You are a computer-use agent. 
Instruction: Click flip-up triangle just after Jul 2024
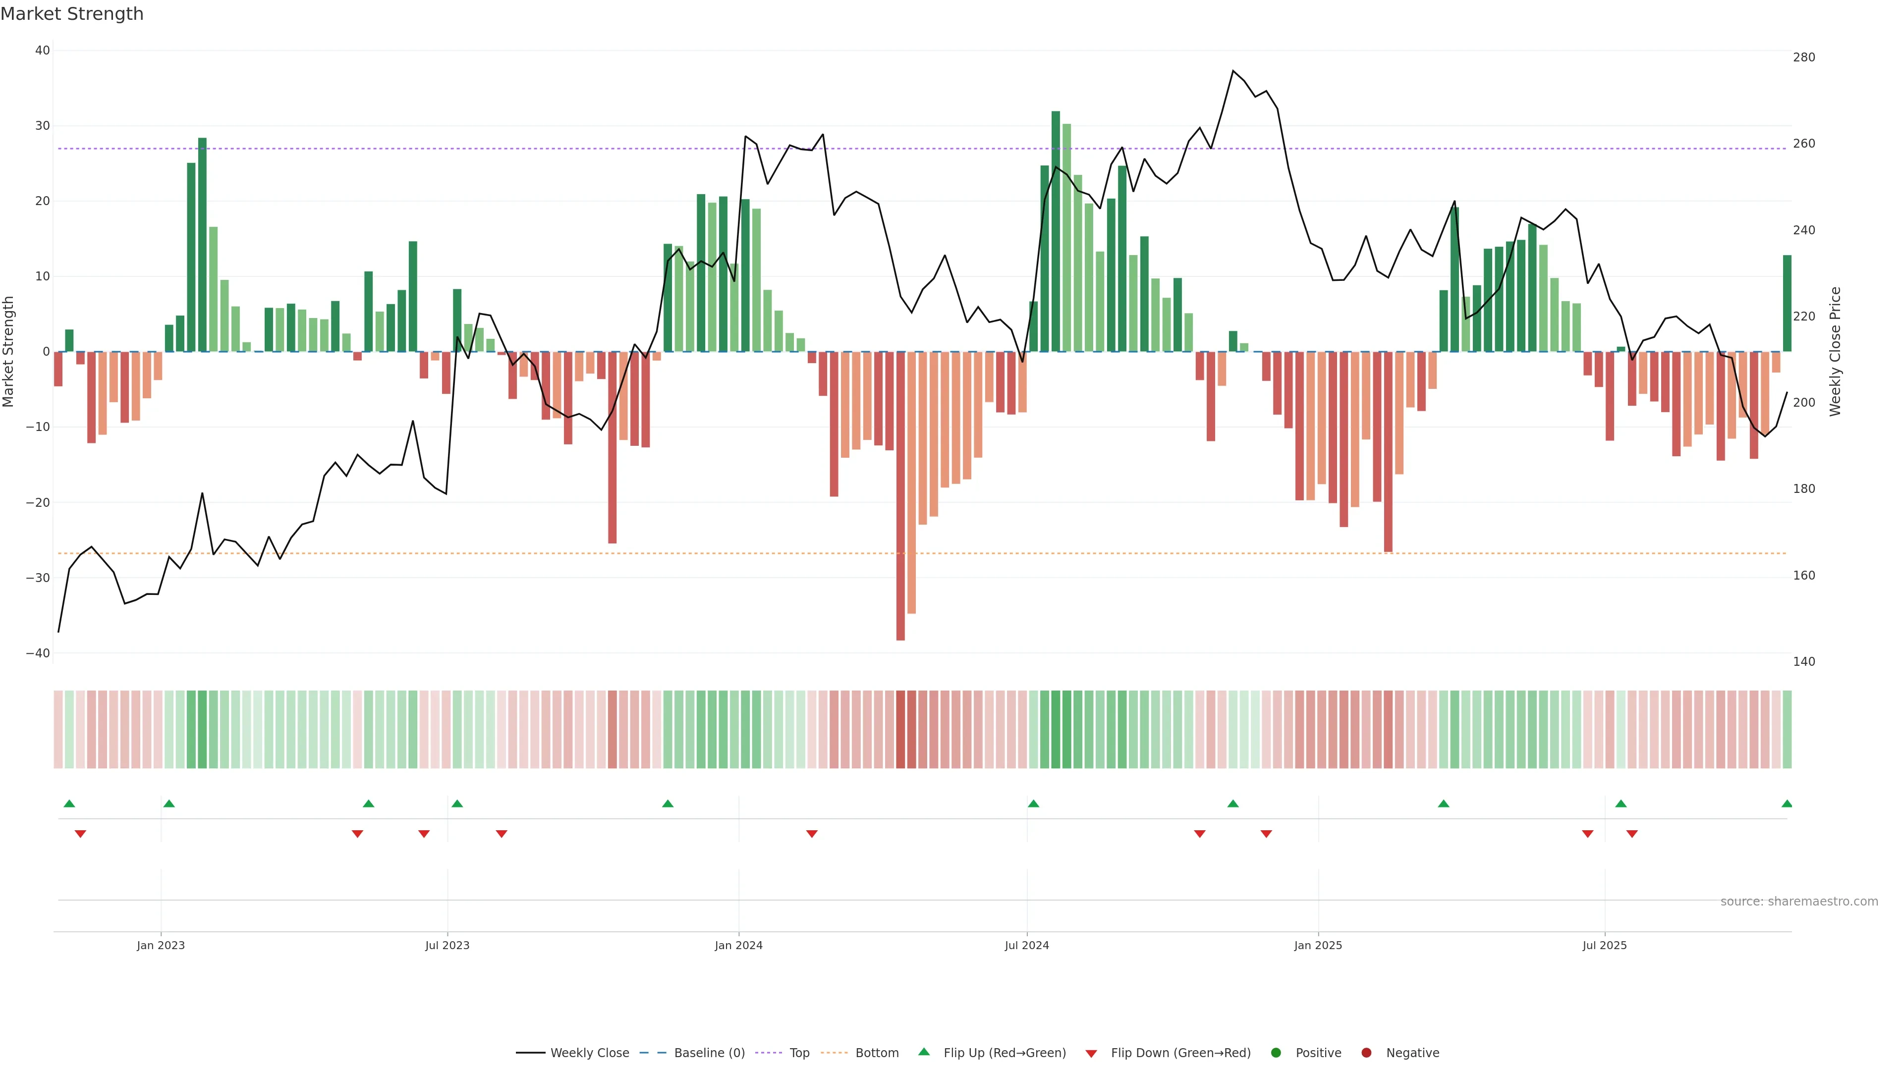1033,803
